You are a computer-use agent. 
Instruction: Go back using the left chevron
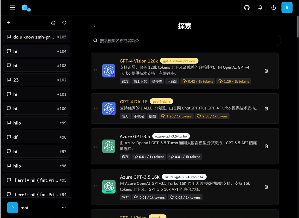click(x=94, y=26)
